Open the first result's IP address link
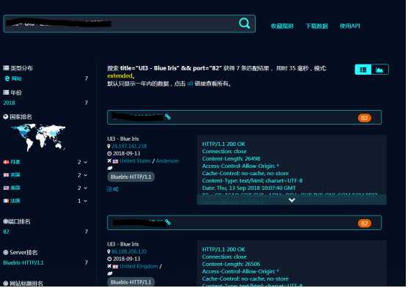 129,146
